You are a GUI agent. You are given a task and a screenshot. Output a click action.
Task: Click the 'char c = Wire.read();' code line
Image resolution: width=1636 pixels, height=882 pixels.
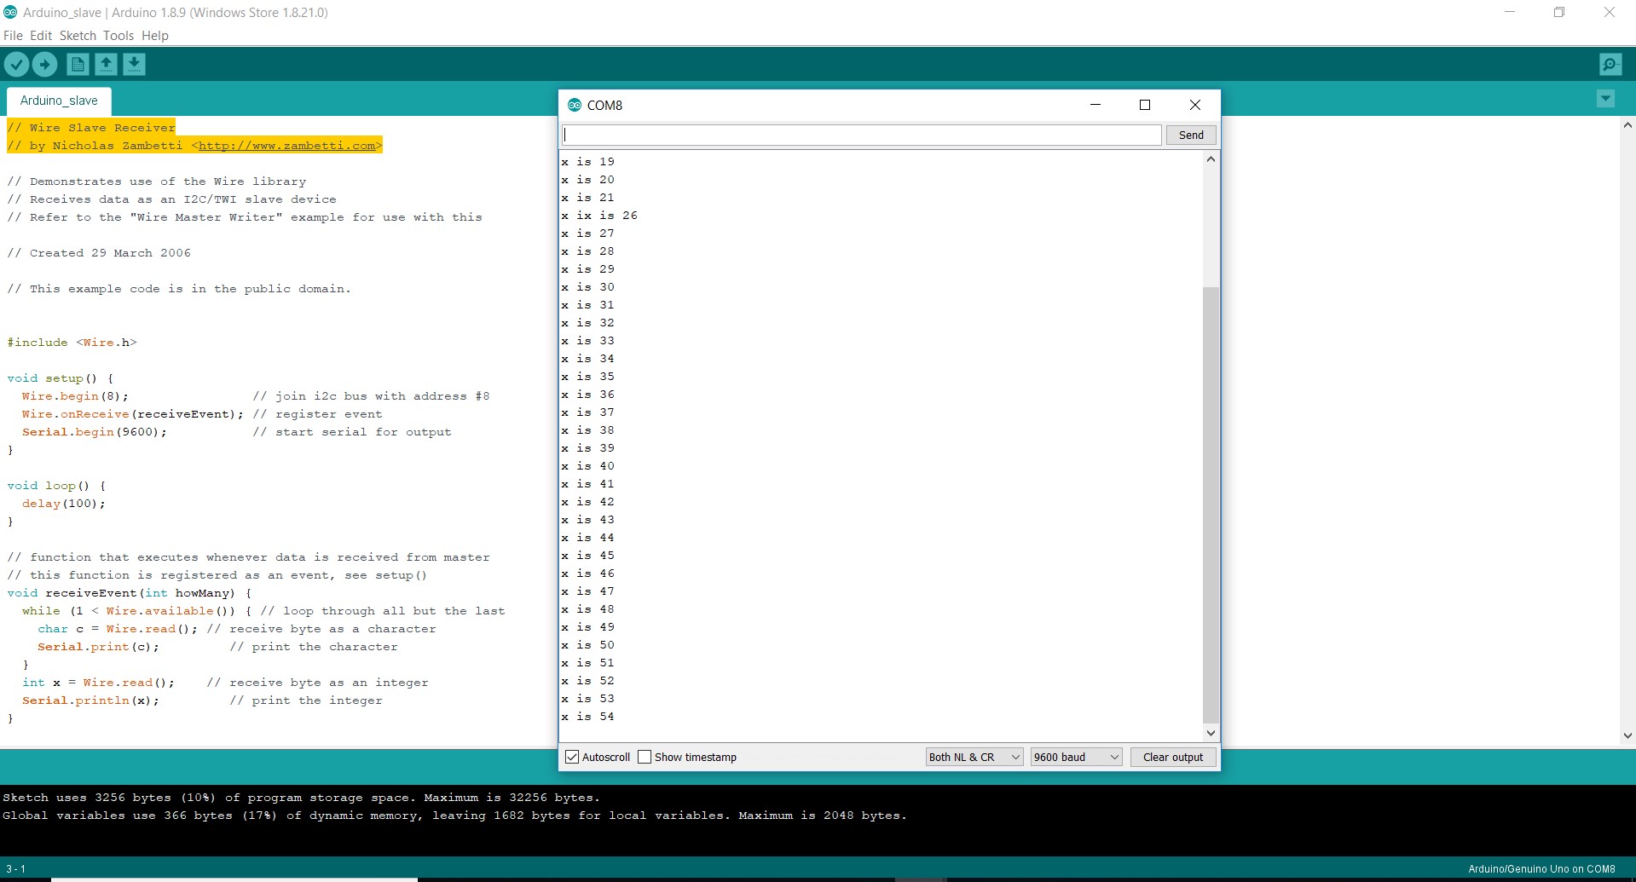click(x=118, y=629)
